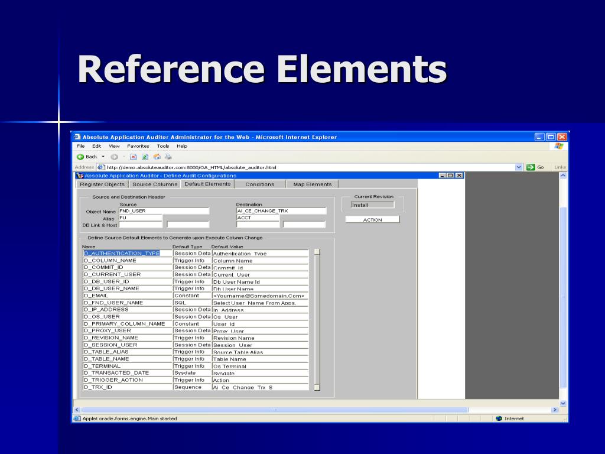Screen dimensions: 605x454
Task: Select the D_OS_USER name cell
Action: 128,317
